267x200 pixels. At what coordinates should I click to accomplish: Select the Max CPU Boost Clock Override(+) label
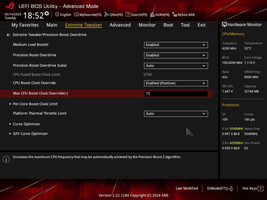point(40,93)
